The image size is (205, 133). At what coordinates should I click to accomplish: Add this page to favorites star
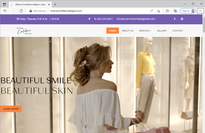click(158, 11)
